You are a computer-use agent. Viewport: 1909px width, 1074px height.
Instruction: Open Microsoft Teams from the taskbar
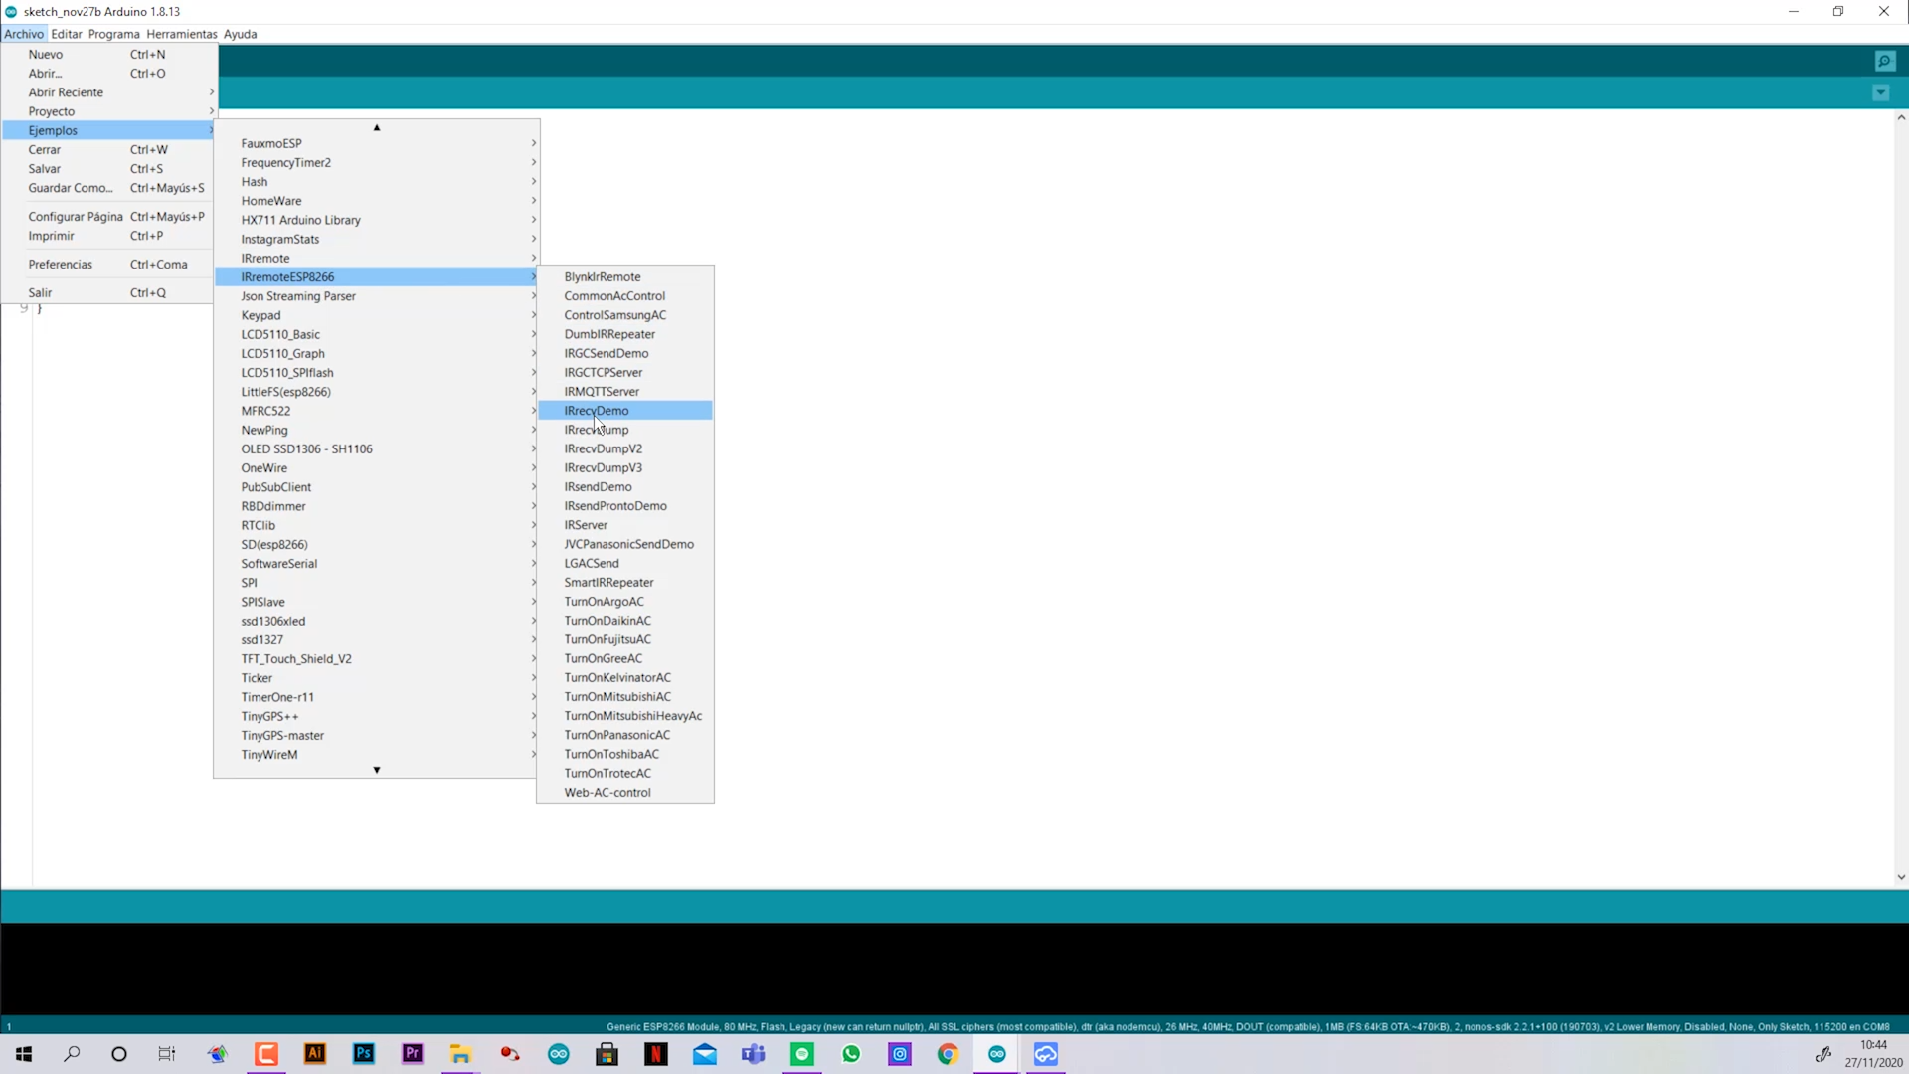coord(754,1054)
